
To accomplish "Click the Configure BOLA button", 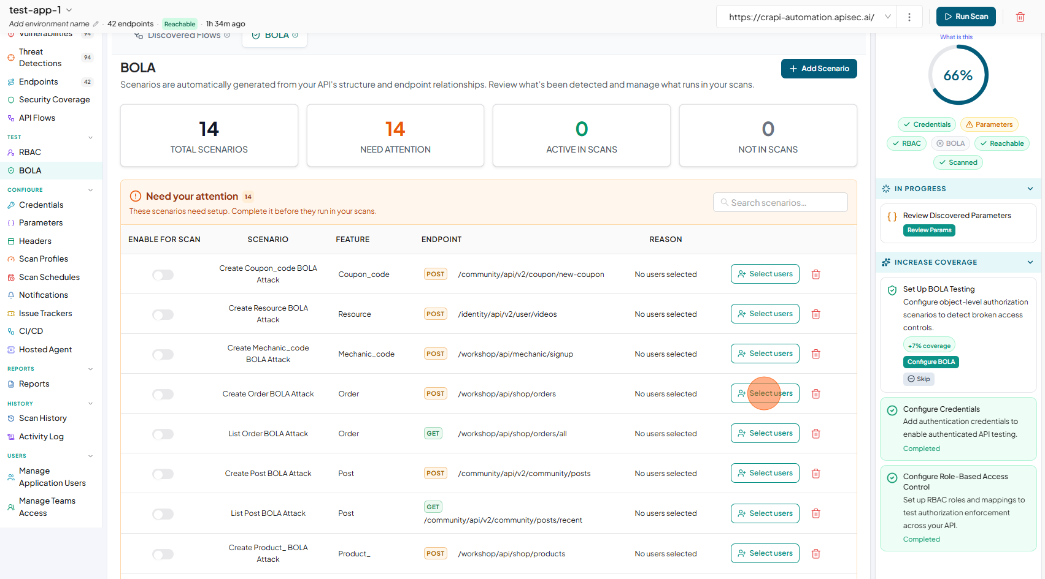I will pos(931,362).
